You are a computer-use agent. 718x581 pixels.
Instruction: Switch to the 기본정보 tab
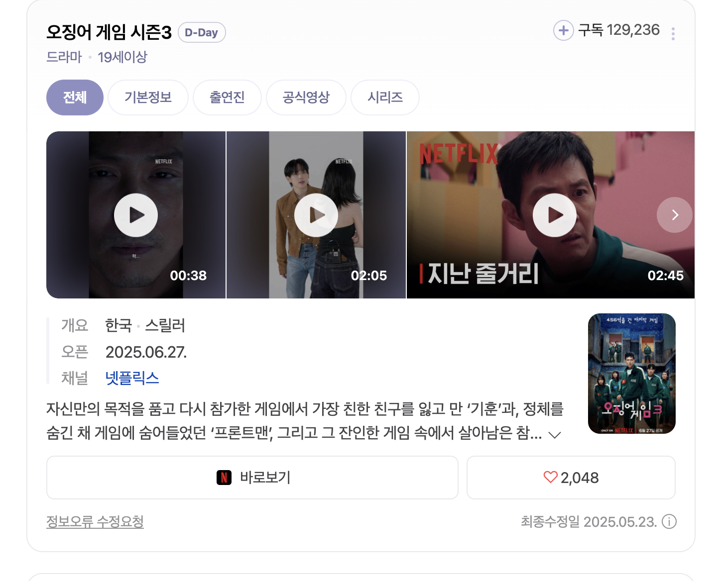[x=148, y=97]
